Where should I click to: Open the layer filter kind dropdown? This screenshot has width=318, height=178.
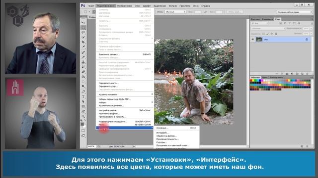coord(260,23)
